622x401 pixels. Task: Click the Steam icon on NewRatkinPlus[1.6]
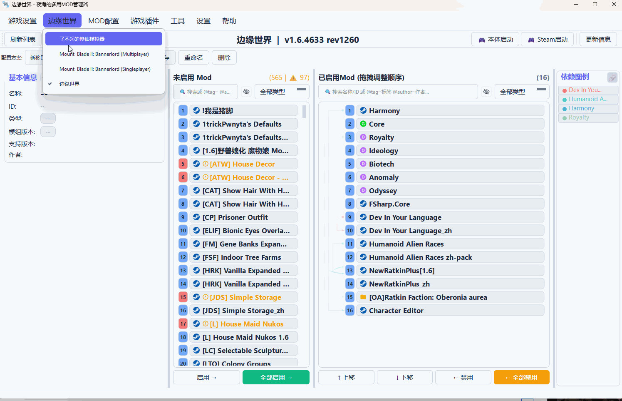(x=363, y=270)
